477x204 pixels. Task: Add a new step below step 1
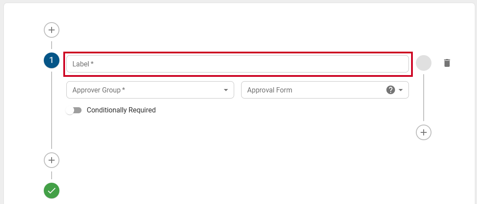pos(52,160)
